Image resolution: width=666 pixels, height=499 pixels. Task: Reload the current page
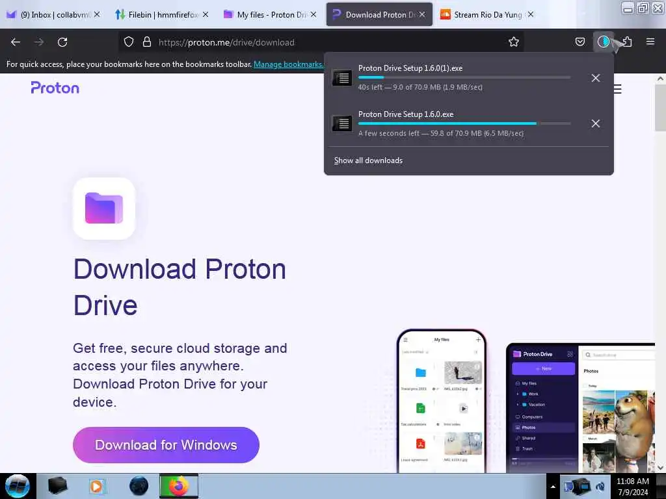pyautogui.click(x=62, y=42)
